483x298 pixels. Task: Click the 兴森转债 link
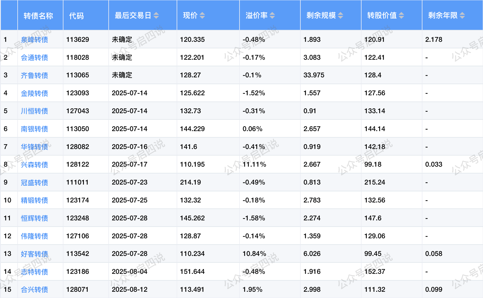(x=34, y=165)
